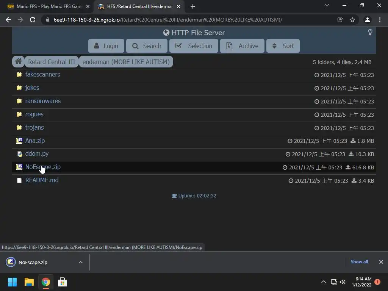Open the network tray icon
The image size is (388, 291).
point(334,282)
